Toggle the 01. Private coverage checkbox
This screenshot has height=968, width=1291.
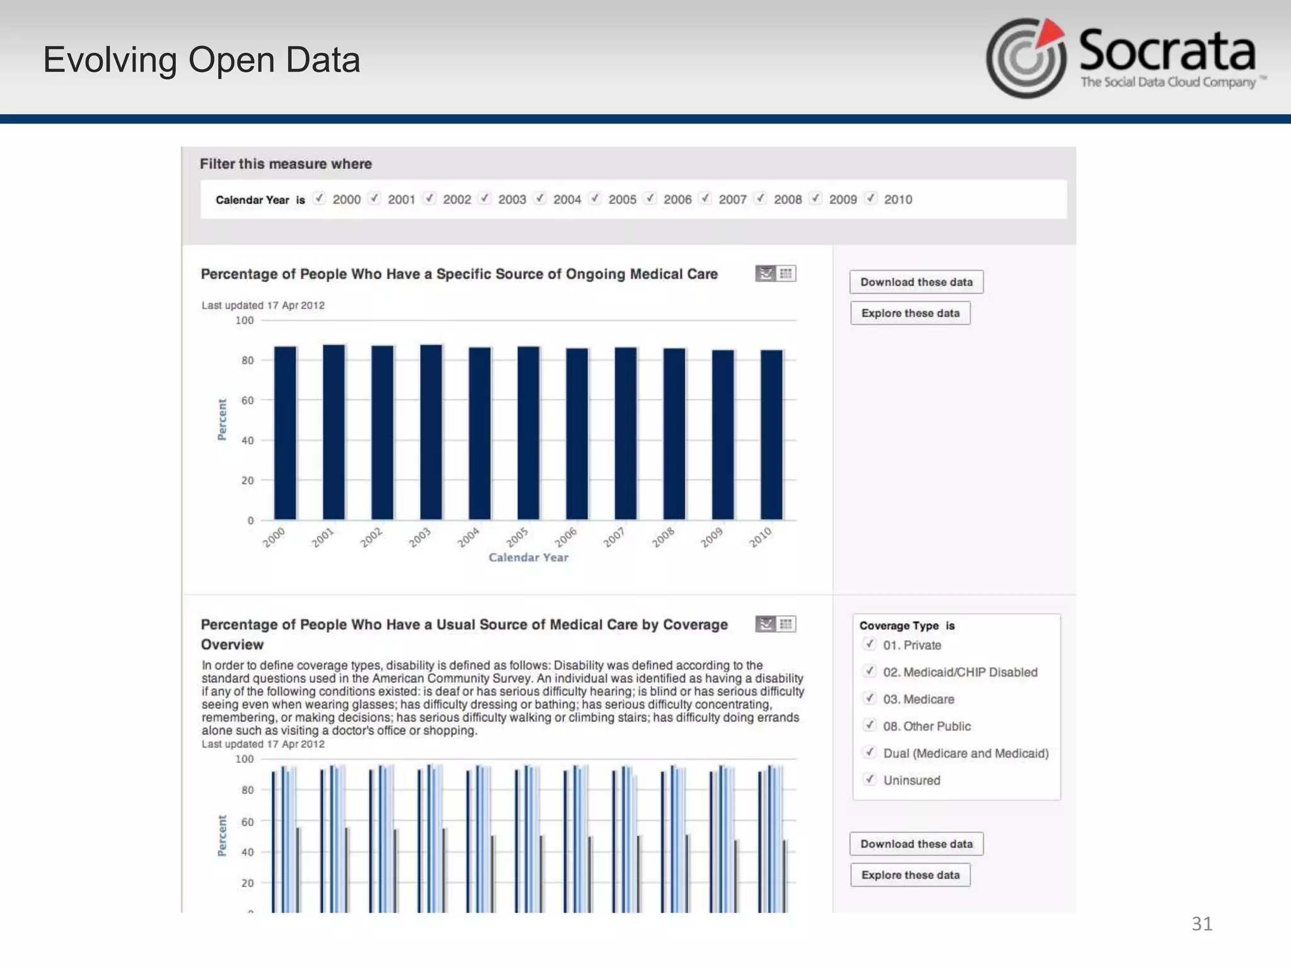point(870,644)
